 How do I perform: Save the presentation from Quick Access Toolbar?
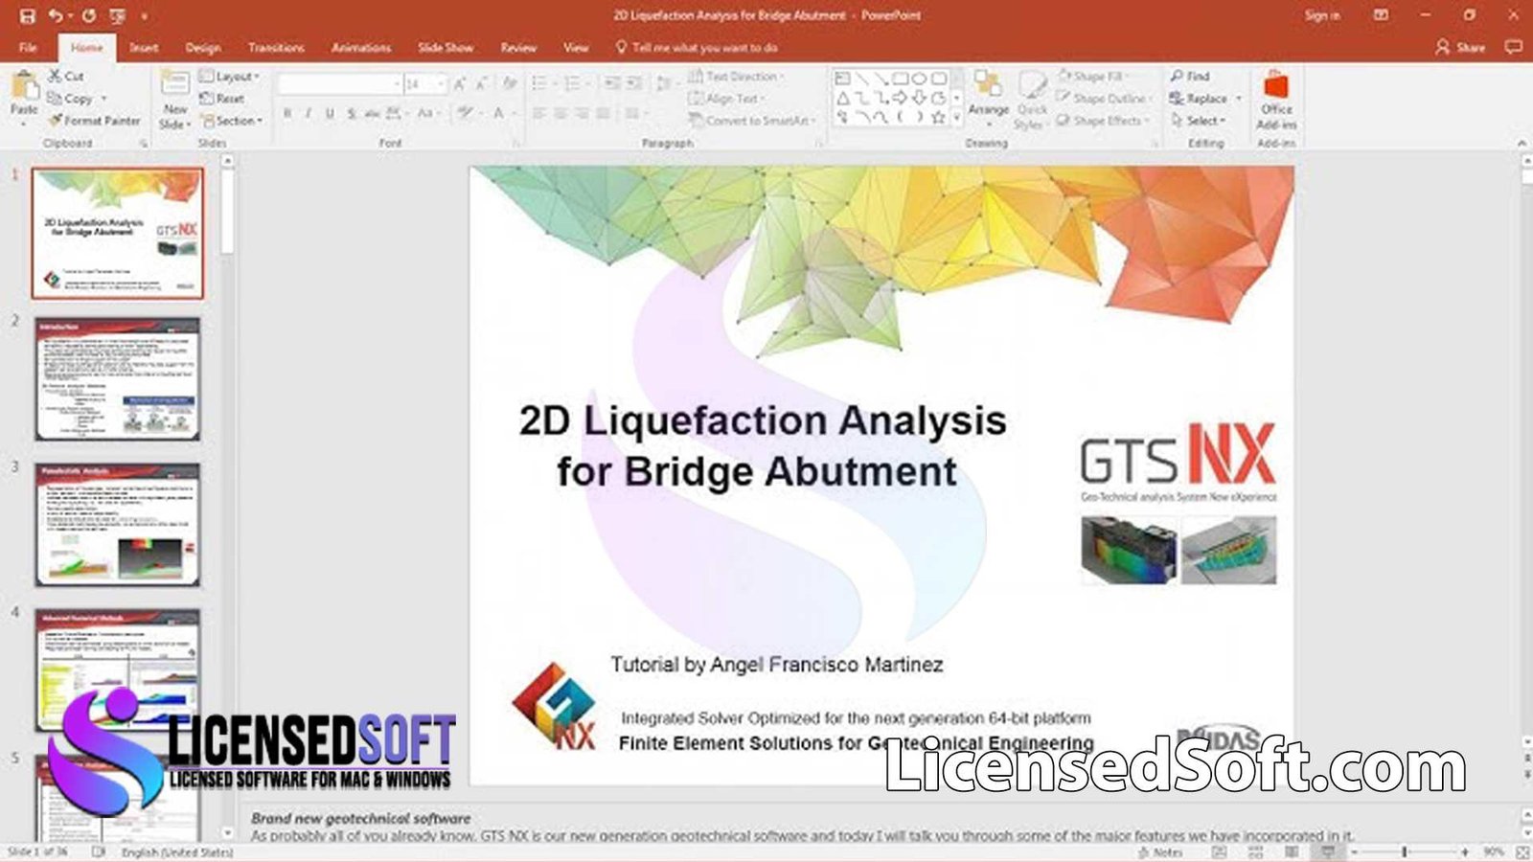coord(27,15)
